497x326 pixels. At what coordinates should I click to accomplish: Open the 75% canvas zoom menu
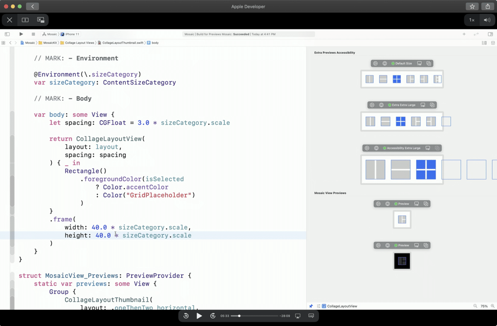[484, 306]
